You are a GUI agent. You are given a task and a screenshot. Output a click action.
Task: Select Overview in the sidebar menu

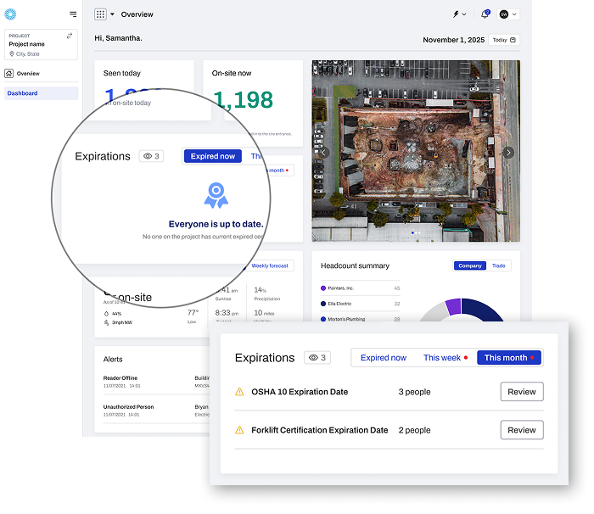(x=28, y=74)
